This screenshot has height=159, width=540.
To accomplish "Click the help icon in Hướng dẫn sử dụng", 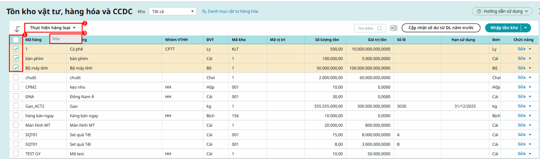I will tap(479, 11).
